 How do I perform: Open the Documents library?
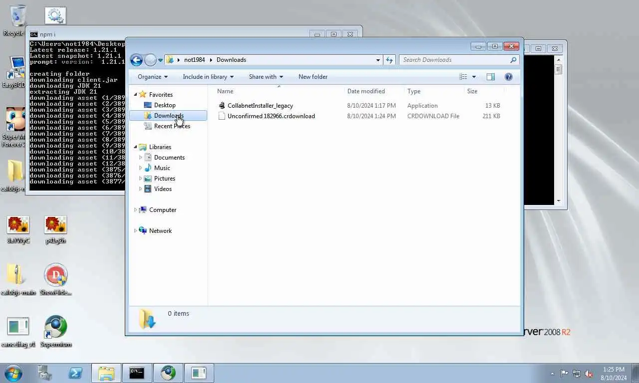(x=169, y=158)
